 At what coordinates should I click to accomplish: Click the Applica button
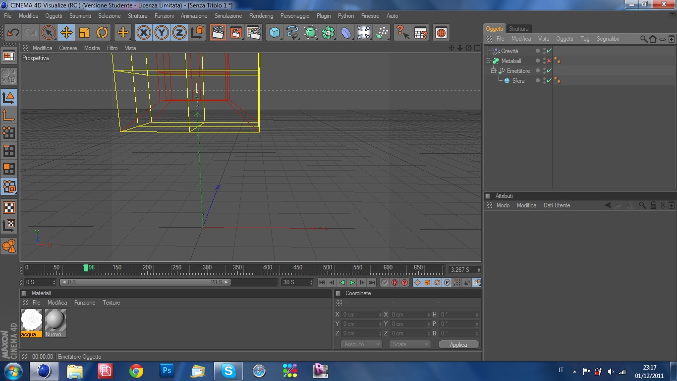point(458,344)
